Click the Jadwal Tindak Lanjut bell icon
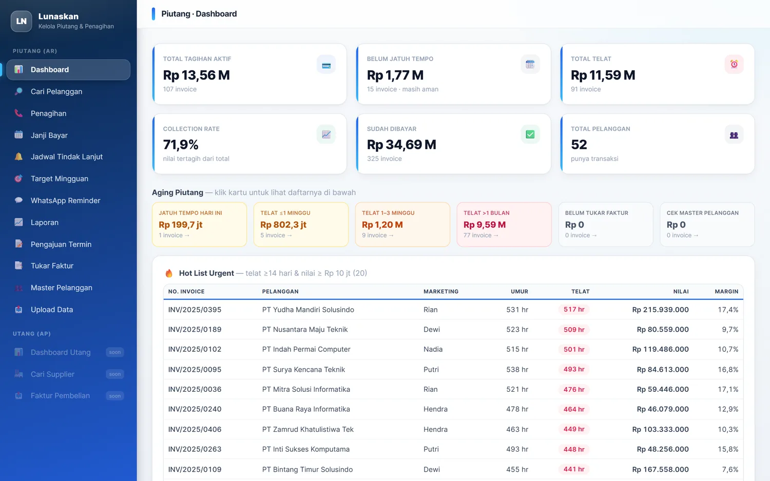770x481 pixels. pyautogui.click(x=18, y=157)
